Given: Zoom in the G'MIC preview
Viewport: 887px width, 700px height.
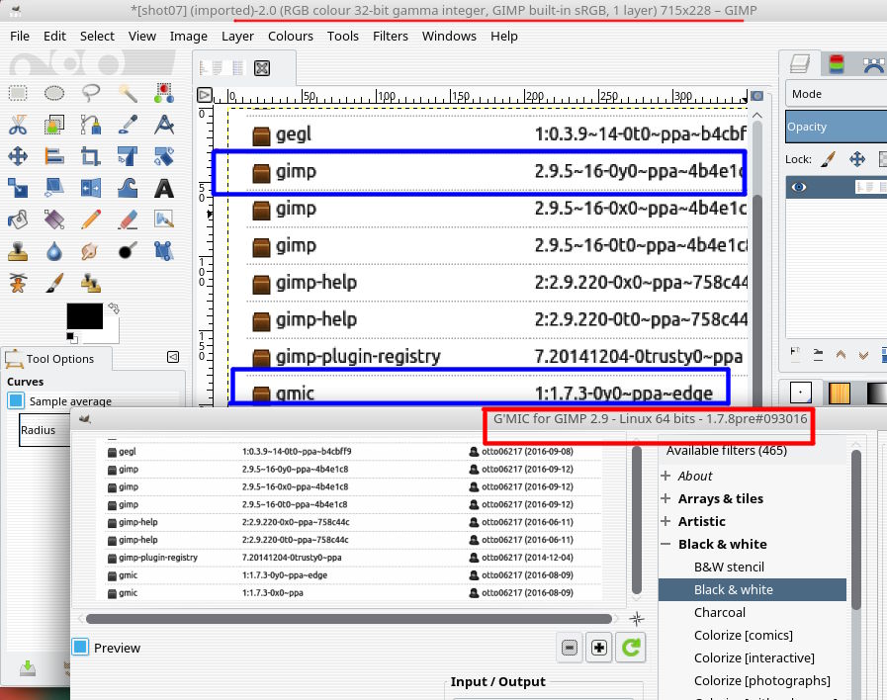Looking at the screenshot, I should point(599,648).
